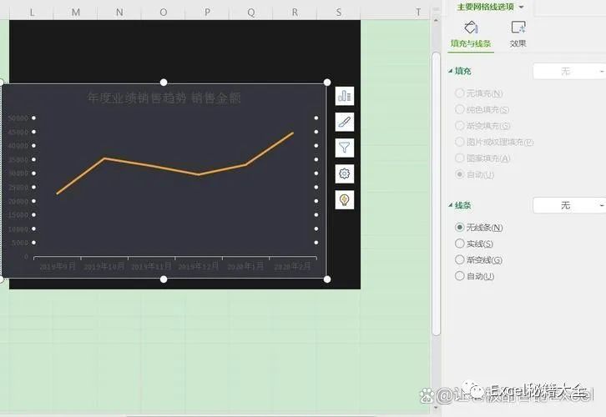
Task: Click the Effects panel icon
Action: pos(518,28)
